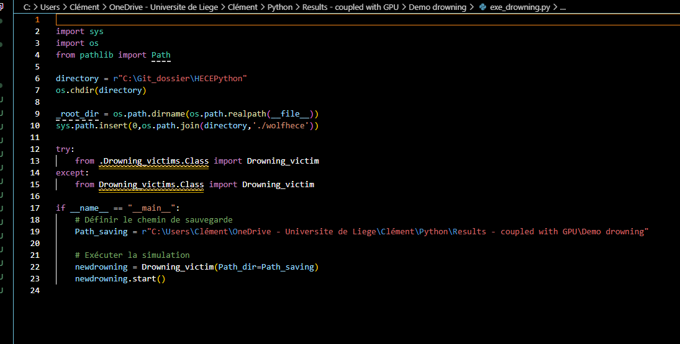Screen dimensions: 680x344
Task: Select line 12 via its line number
Action: (x=34, y=149)
